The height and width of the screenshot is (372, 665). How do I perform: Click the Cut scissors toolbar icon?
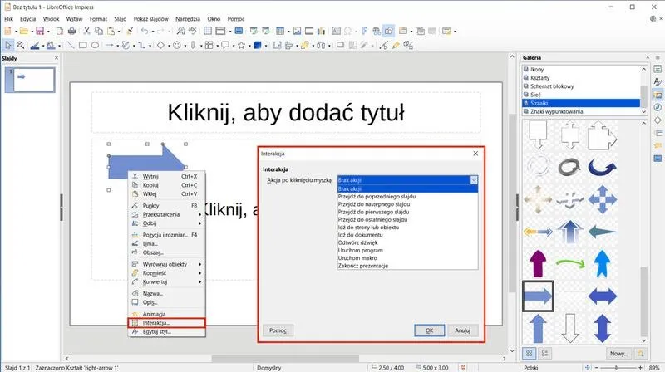[x=86, y=31]
